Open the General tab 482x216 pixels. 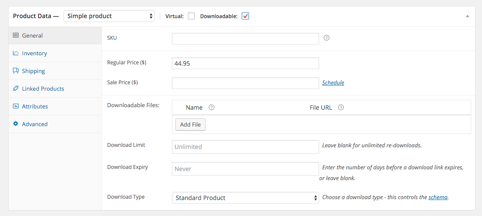point(55,36)
